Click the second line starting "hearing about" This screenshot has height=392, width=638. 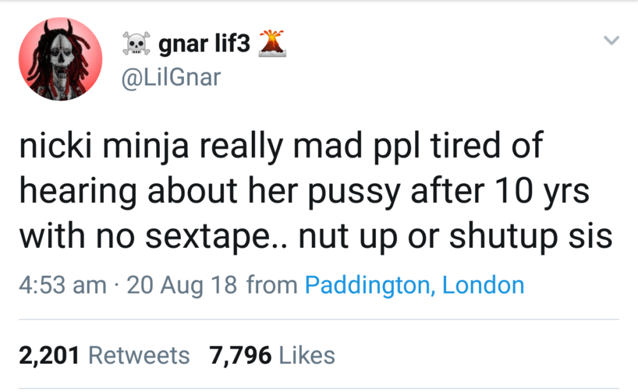pos(304,191)
